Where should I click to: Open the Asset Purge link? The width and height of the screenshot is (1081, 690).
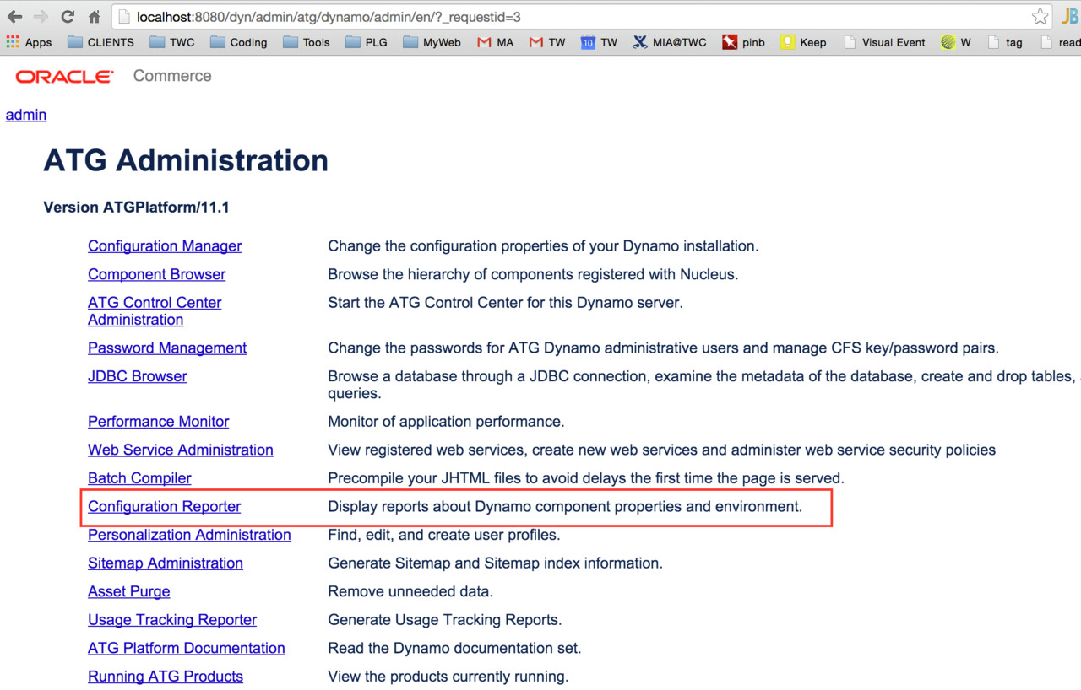[129, 591]
